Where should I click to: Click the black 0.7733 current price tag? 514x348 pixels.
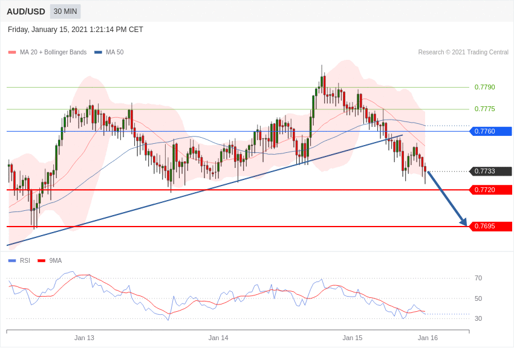[x=490, y=171]
